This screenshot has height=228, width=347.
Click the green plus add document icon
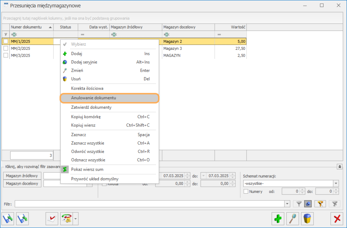coord(278,219)
